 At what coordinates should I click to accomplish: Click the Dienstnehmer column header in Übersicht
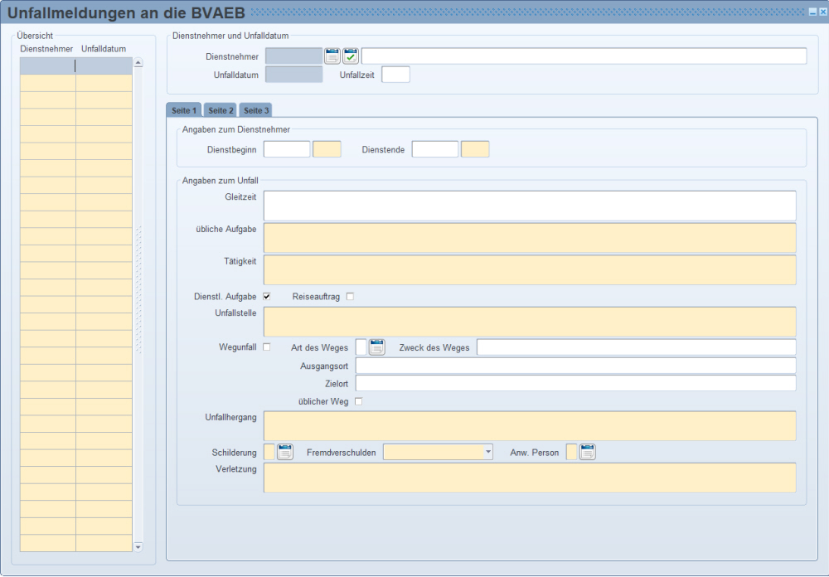click(x=46, y=49)
